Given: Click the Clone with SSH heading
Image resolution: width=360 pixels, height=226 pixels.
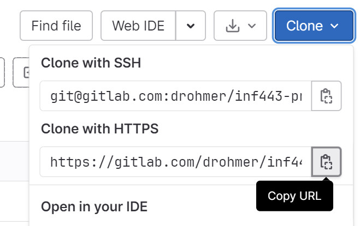Looking at the screenshot, I should tap(91, 63).
